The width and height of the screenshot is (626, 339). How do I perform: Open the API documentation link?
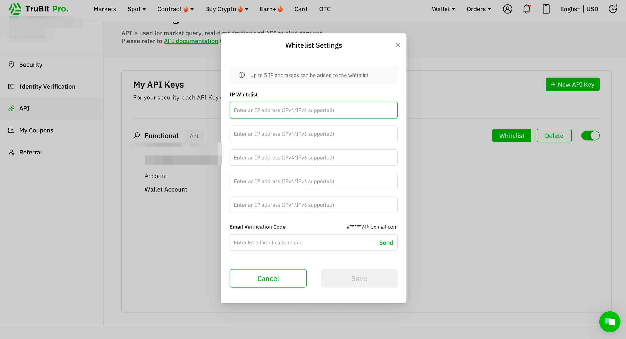(191, 41)
